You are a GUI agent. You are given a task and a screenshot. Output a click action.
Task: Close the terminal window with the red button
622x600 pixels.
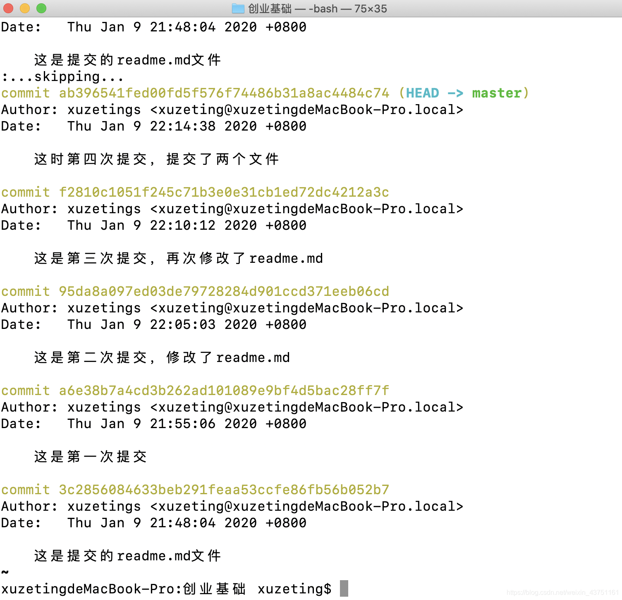pyautogui.click(x=8, y=8)
